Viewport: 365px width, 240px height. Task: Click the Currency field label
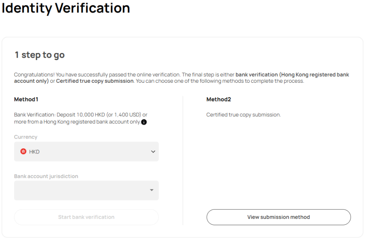[x=26, y=137]
